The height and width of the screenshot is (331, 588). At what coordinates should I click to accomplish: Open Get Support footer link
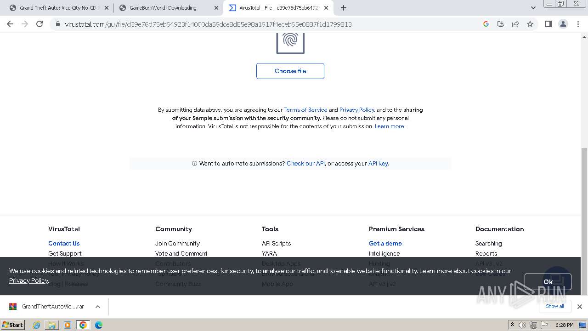click(65, 253)
